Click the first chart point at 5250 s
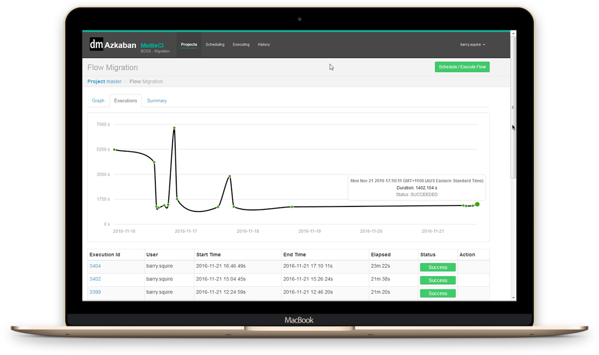 coord(114,150)
